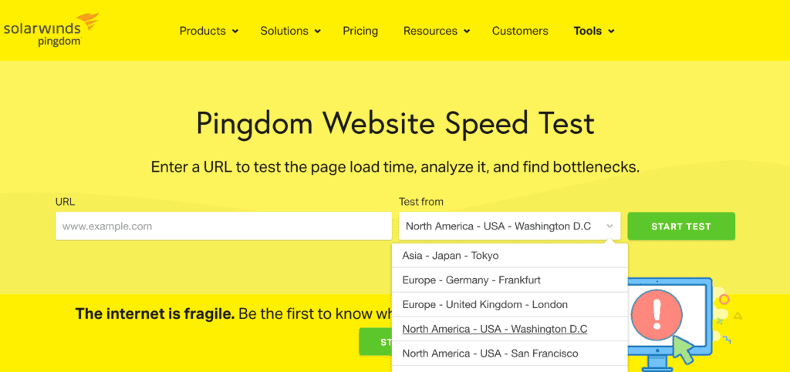The image size is (790, 372).
Task: Open the Customers page
Action: point(520,31)
